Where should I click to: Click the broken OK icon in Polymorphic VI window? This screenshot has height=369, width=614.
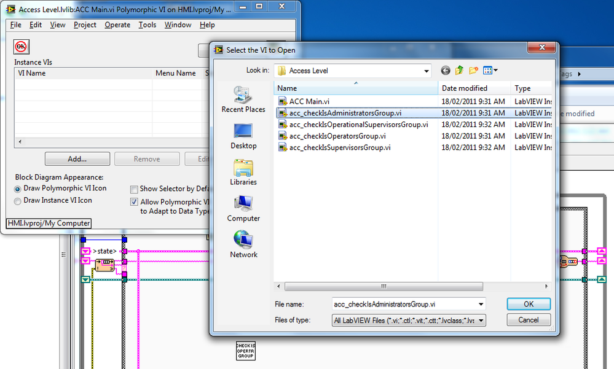(21, 47)
